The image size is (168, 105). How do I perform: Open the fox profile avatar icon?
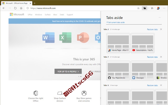(x=158, y=8)
